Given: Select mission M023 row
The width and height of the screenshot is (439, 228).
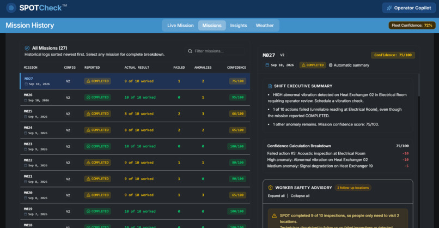Looking at the screenshot, I should coord(135,146).
